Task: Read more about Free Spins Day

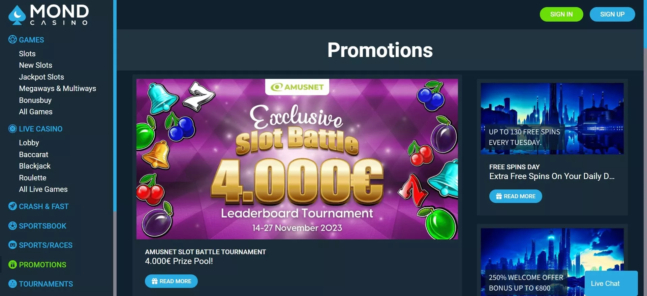Action: 516,196
